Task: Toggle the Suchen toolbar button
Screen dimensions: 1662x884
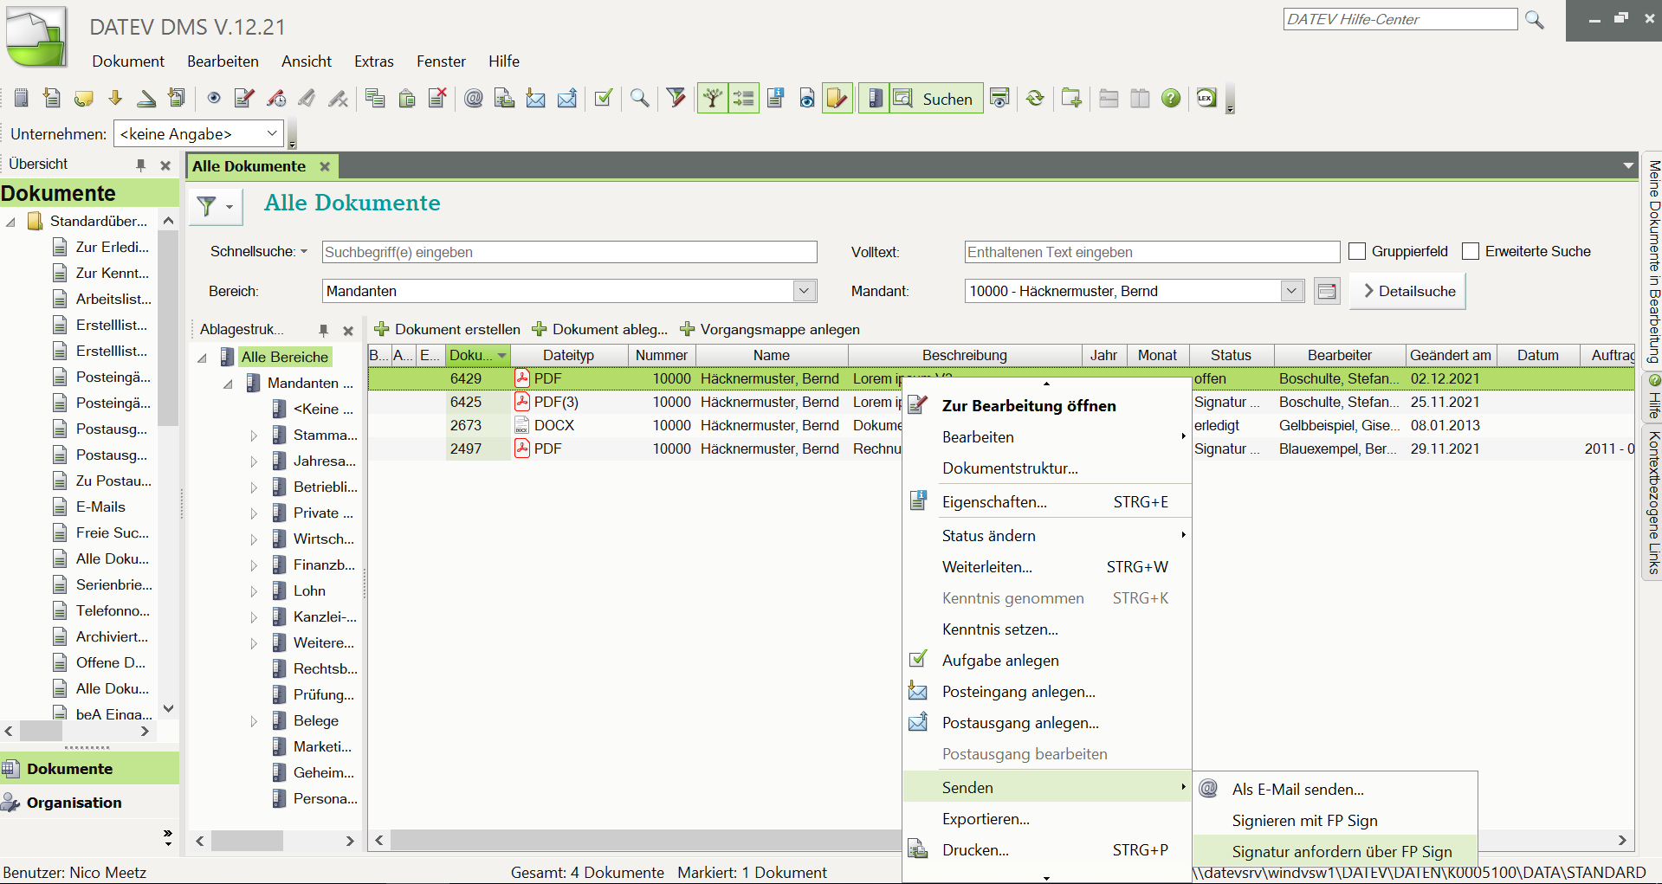Action: (x=936, y=99)
